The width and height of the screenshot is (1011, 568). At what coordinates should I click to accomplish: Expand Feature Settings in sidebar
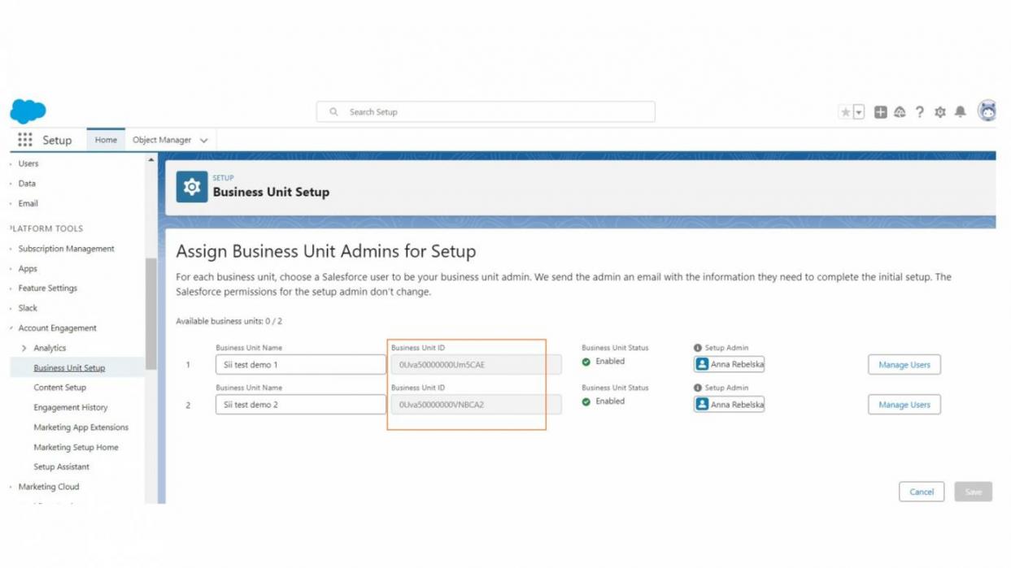click(x=11, y=288)
